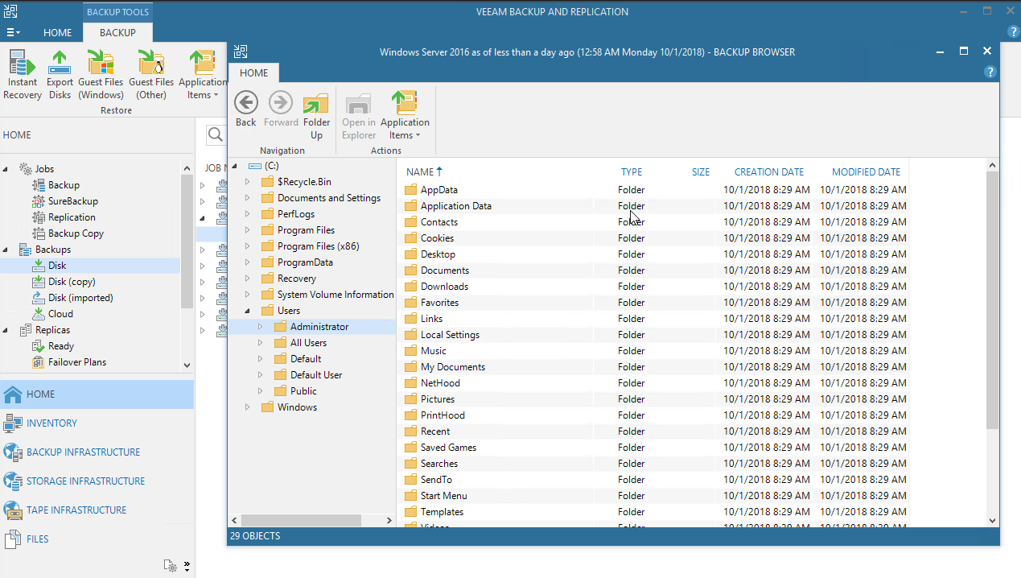1021x578 pixels.
Task: Open STORAGE INFRASTRUCTURE view
Action: (x=97, y=481)
